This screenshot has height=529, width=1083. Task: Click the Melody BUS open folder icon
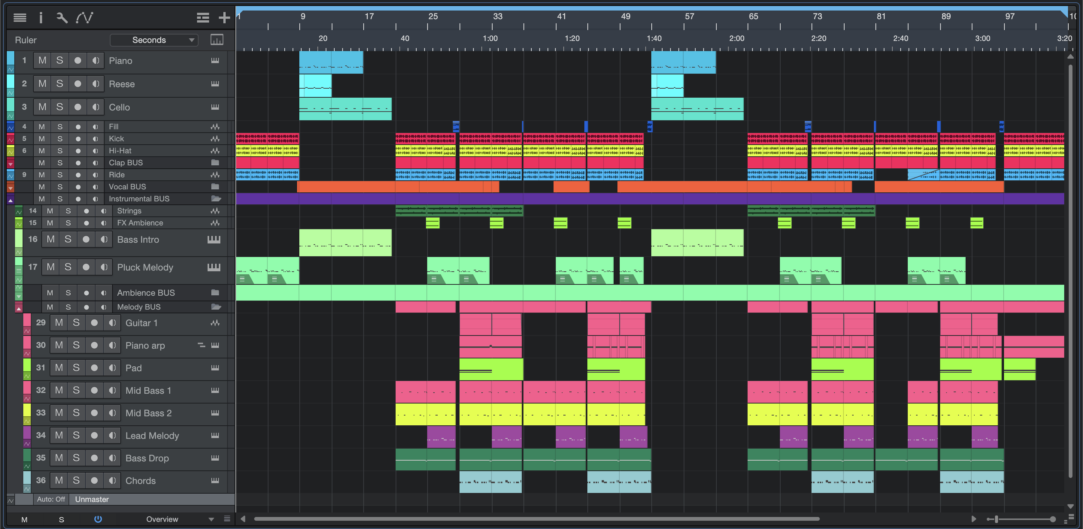(x=216, y=307)
